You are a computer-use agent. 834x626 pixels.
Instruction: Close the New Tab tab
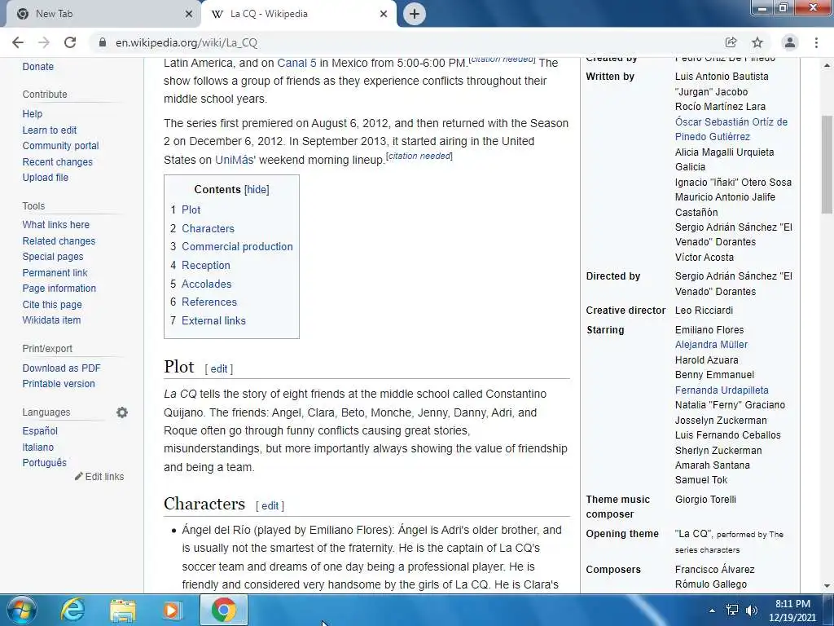point(188,14)
